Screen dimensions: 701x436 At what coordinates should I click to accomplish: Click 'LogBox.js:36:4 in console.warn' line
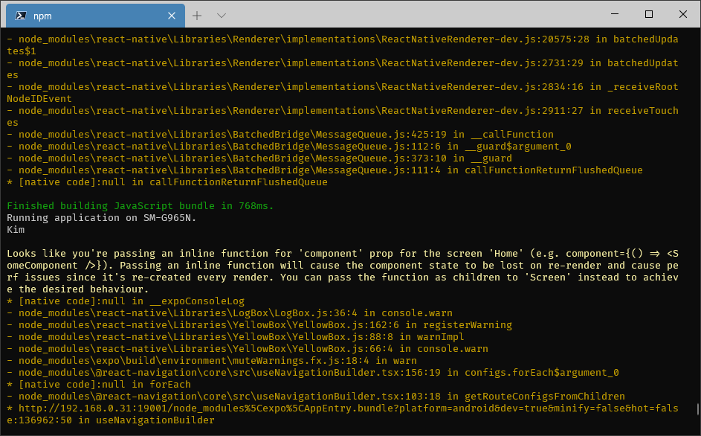pyautogui.click(x=230, y=313)
